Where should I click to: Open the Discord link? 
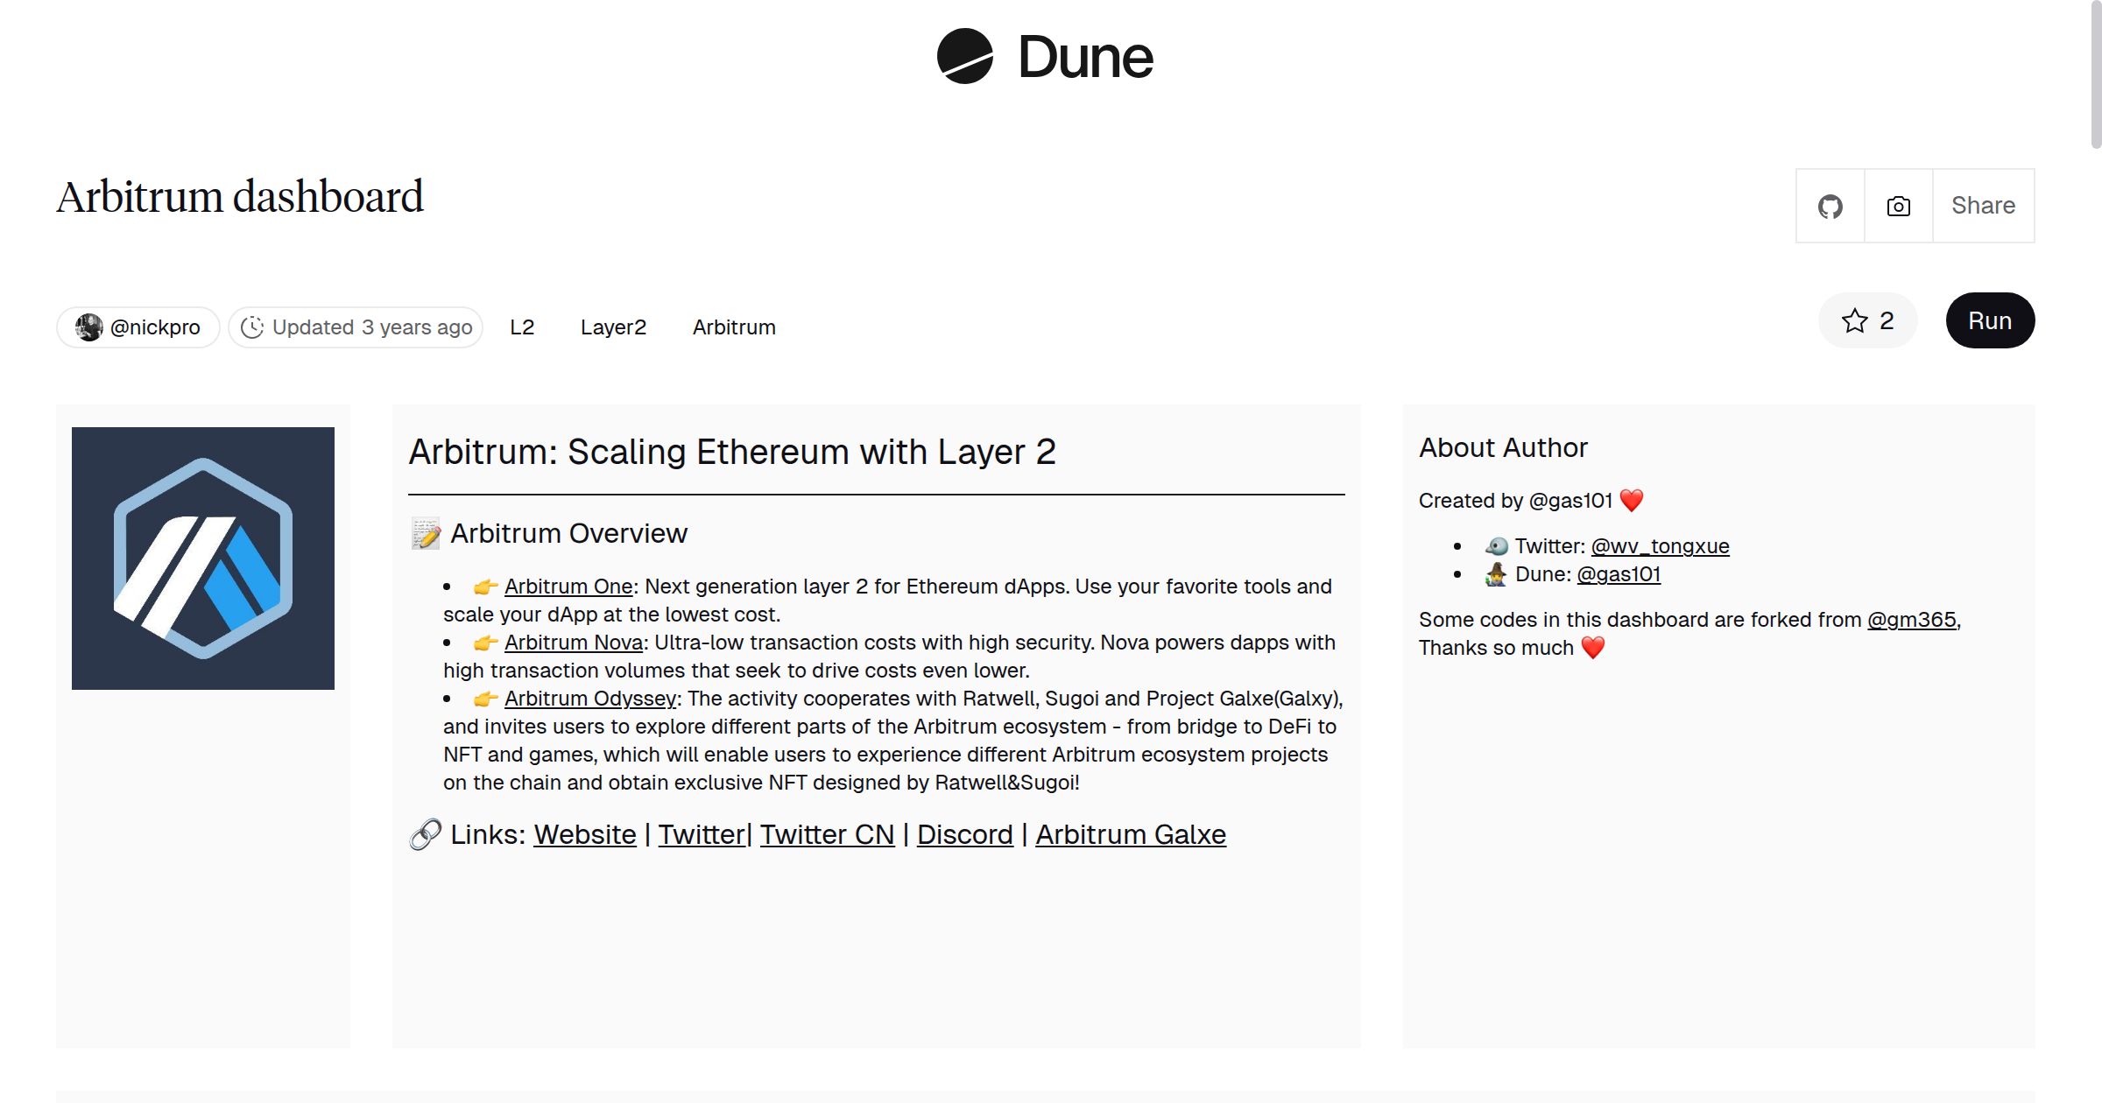[964, 834]
